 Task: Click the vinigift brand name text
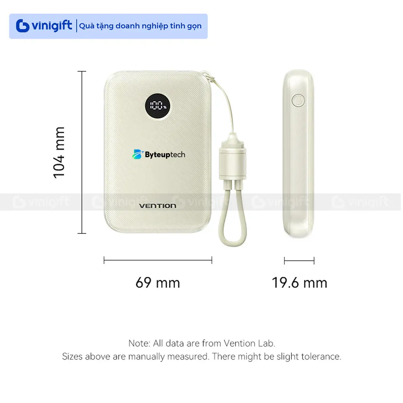(52, 26)
